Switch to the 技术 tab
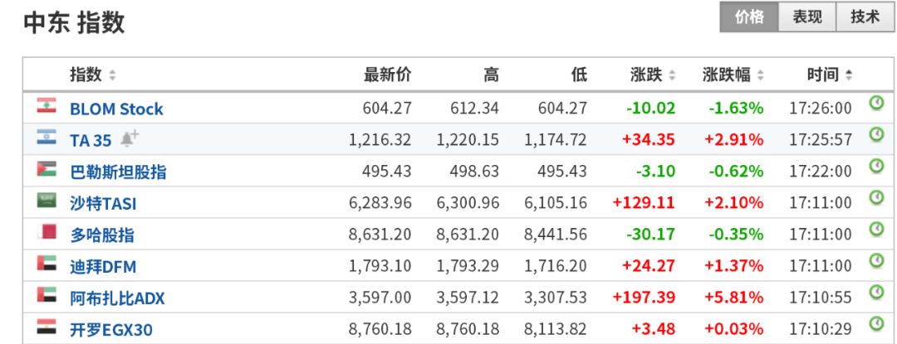This screenshot has width=897, height=344. point(865,17)
